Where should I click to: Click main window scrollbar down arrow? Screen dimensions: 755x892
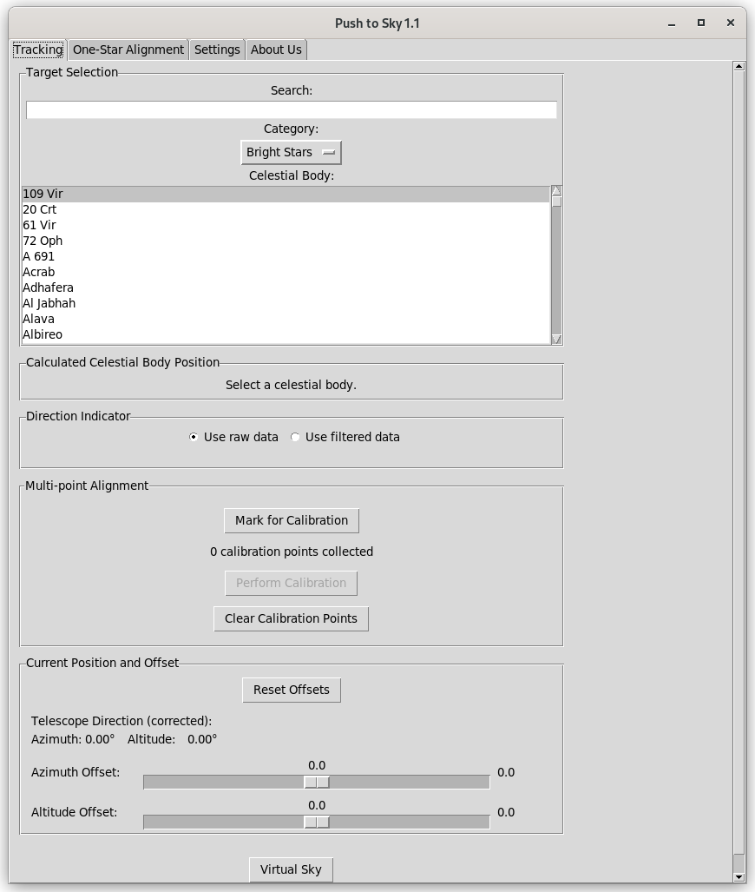(739, 876)
